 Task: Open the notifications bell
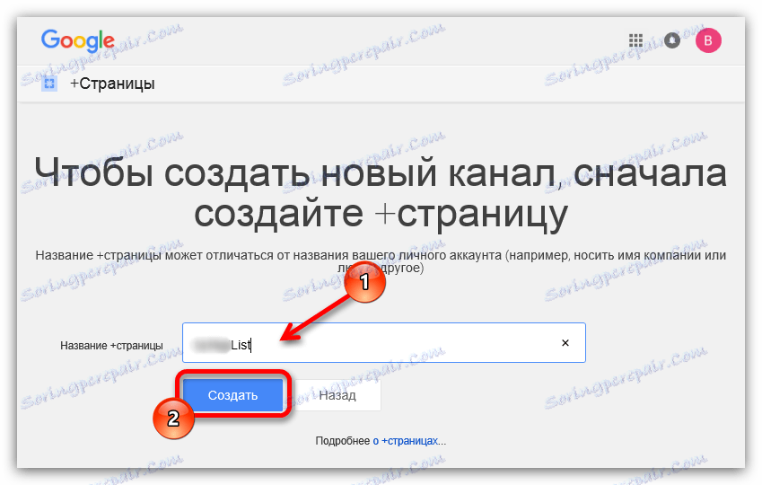tap(672, 40)
